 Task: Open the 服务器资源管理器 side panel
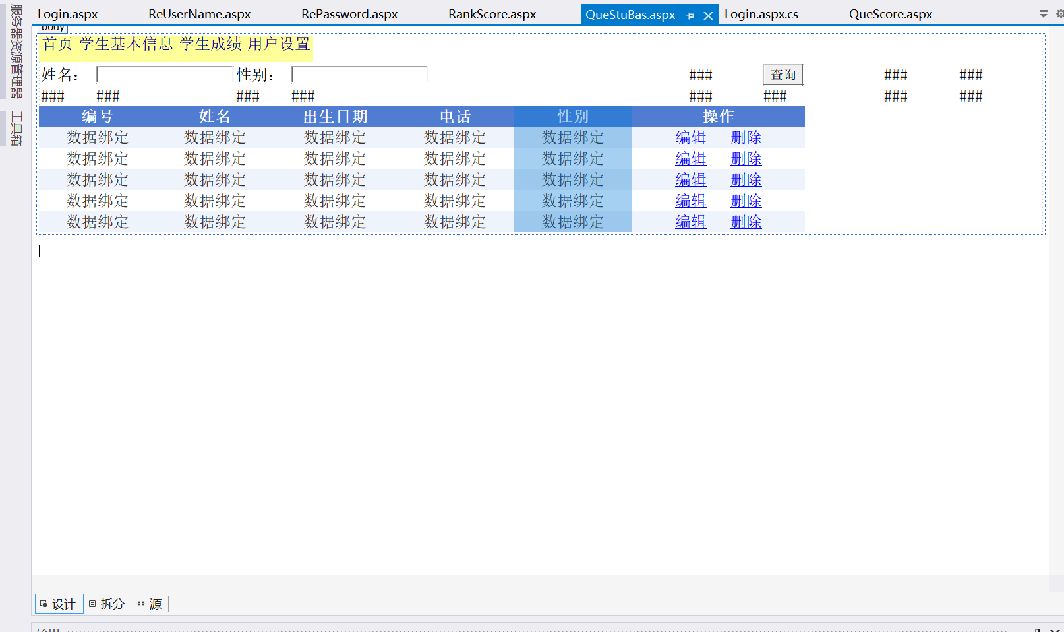[16, 51]
